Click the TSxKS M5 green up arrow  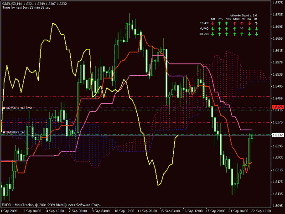coord(220,23)
